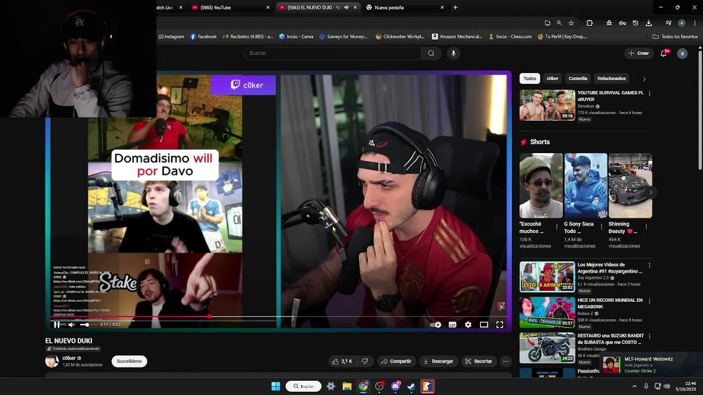Image resolution: width=703 pixels, height=395 pixels.
Task: Enter fullscreen mode on the video
Action: pyautogui.click(x=500, y=325)
